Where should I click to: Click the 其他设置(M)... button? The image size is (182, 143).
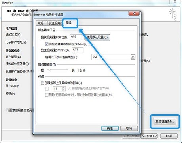165,122
